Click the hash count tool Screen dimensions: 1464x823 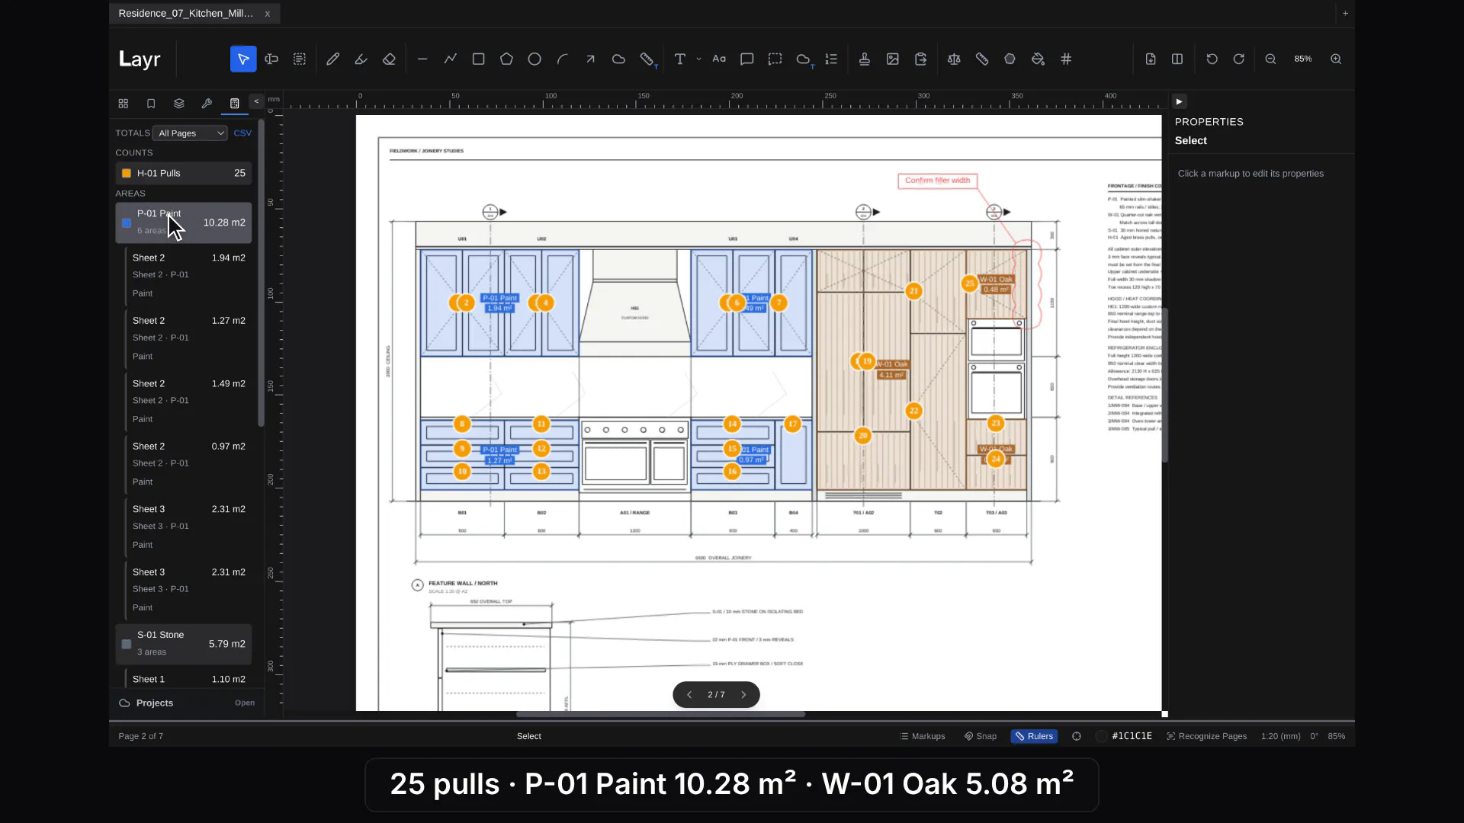1066,59
